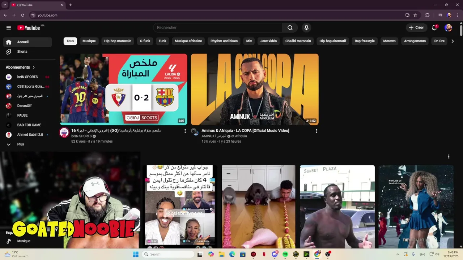Open the tab search dropdown arrow

coord(5,5)
